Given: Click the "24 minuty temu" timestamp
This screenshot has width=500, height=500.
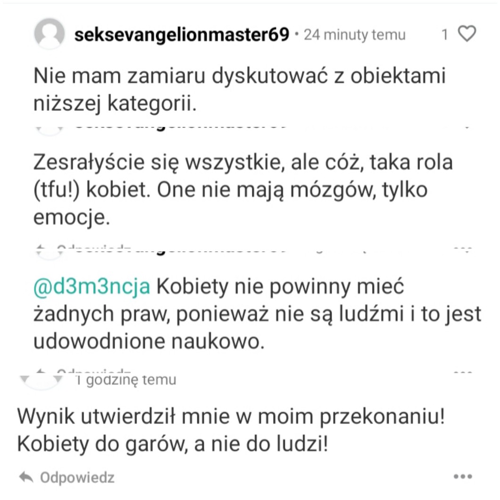Looking at the screenshot, I should (x=355, y=35).
